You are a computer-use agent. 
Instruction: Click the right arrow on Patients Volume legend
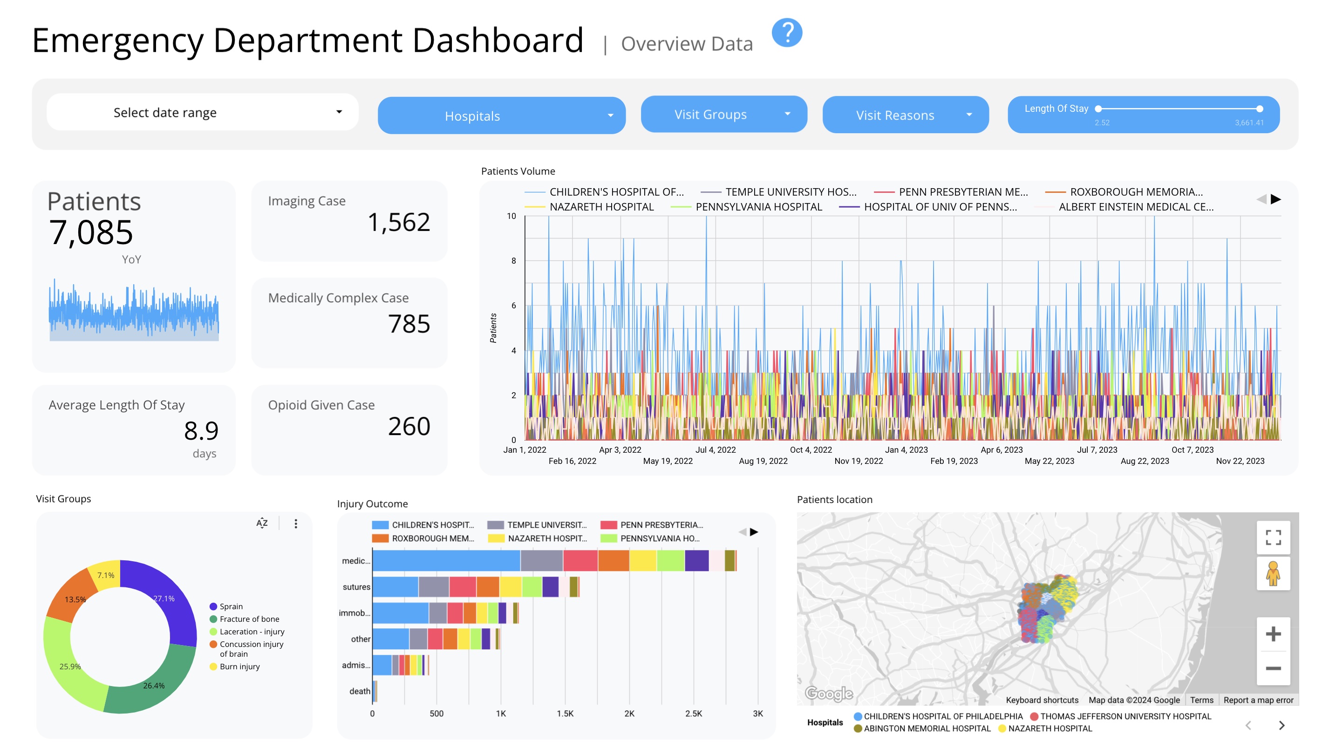1275,199
